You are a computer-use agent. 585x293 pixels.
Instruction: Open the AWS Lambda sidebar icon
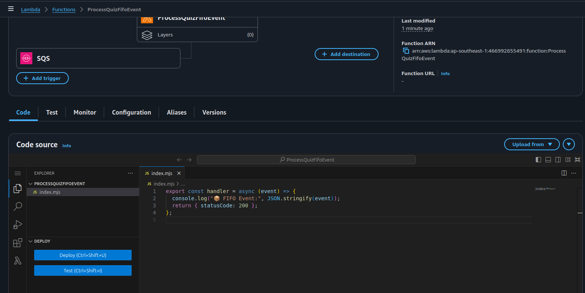point(17,261)
